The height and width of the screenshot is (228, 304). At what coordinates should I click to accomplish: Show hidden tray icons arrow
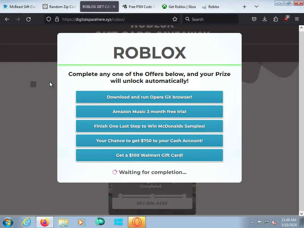click(x=252, y=222)
